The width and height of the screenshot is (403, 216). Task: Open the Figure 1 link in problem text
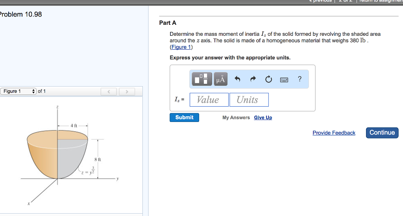click(x=181, y=47)
